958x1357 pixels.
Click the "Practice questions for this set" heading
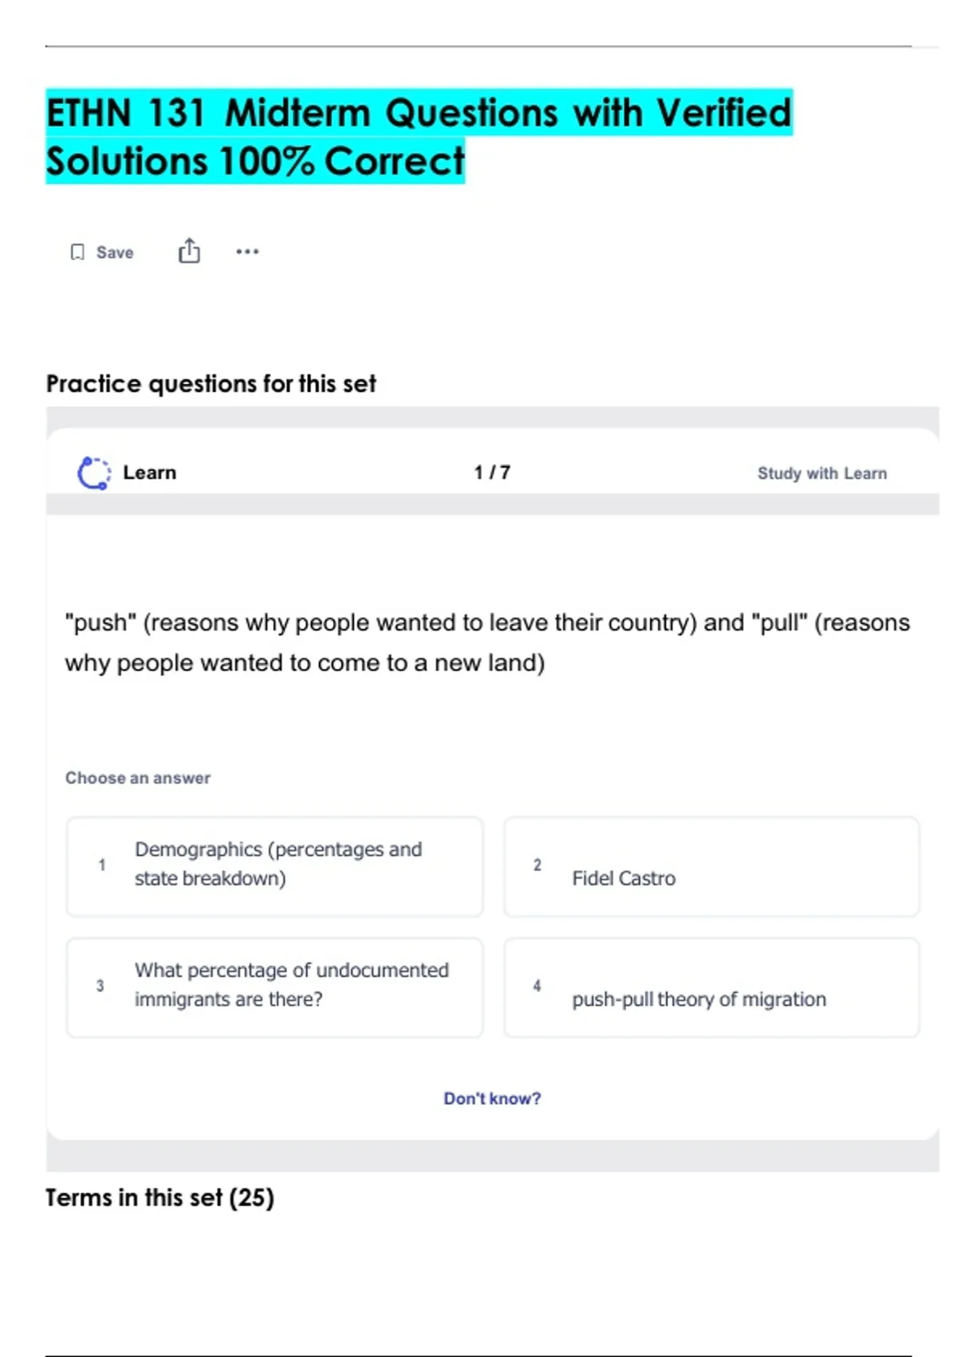pyautogui.click(x=211, y=384)
